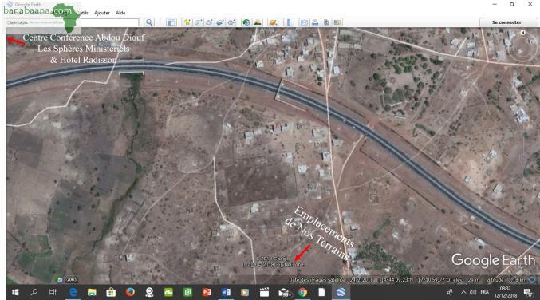Click the search magnifier button

(x=149, y=22)
